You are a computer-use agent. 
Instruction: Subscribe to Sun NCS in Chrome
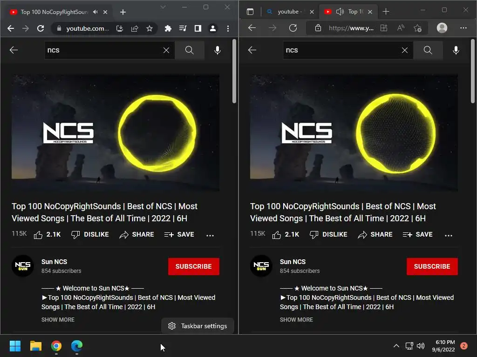click(x=193, y=266)
